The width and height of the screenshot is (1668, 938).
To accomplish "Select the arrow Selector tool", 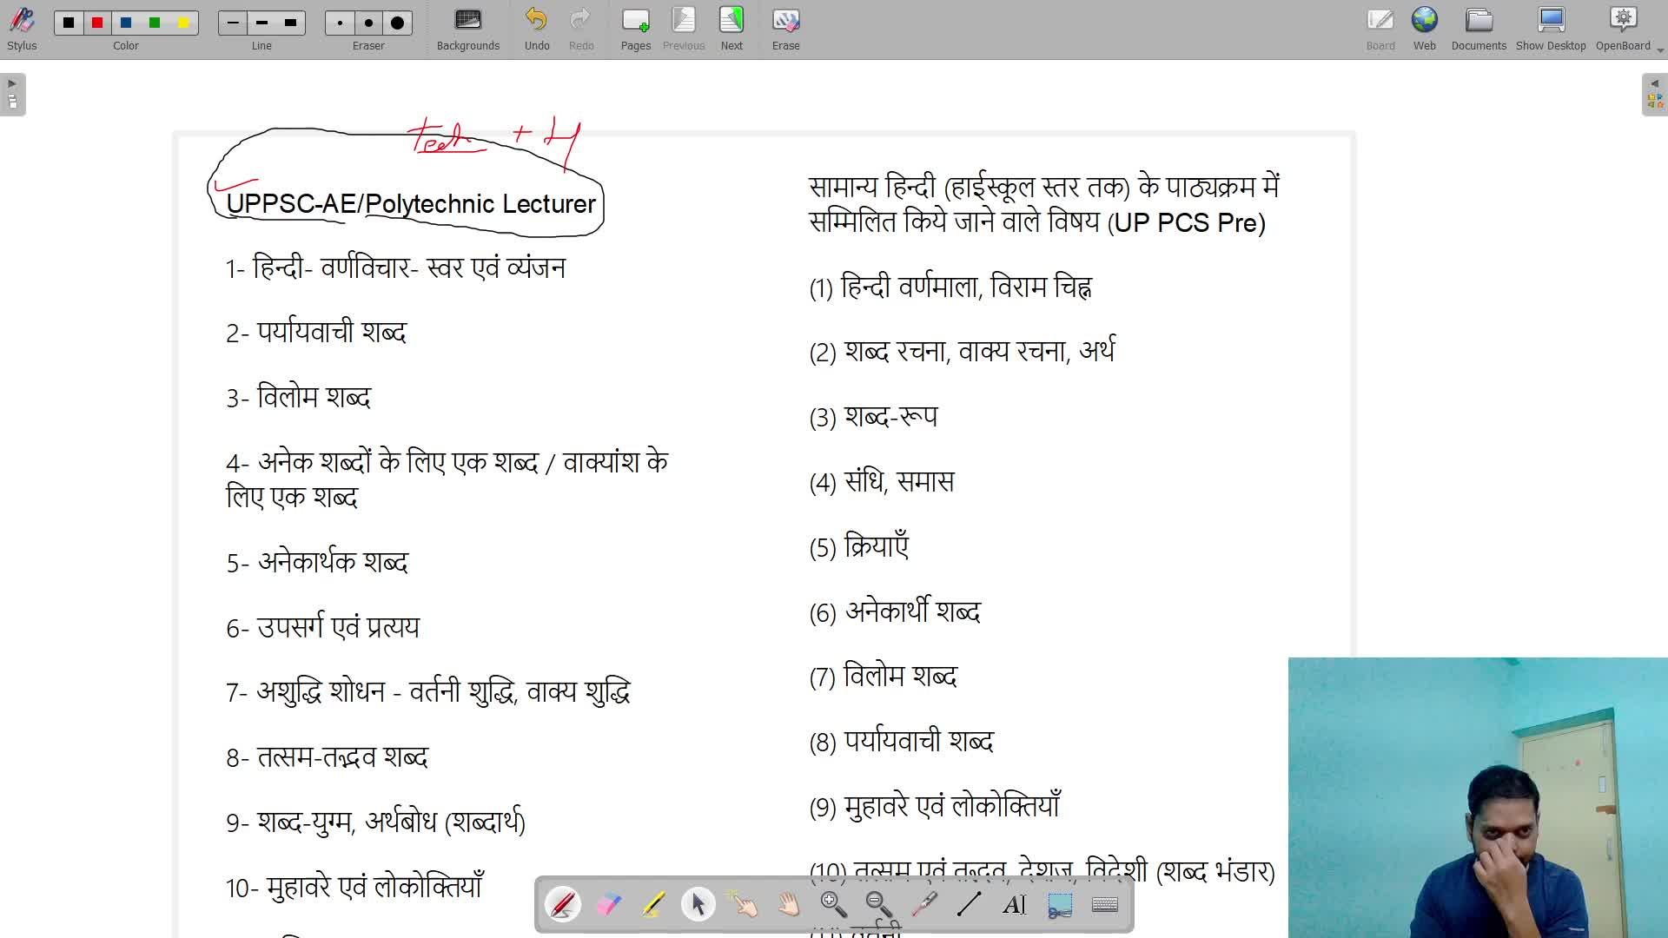I will 698,905.
